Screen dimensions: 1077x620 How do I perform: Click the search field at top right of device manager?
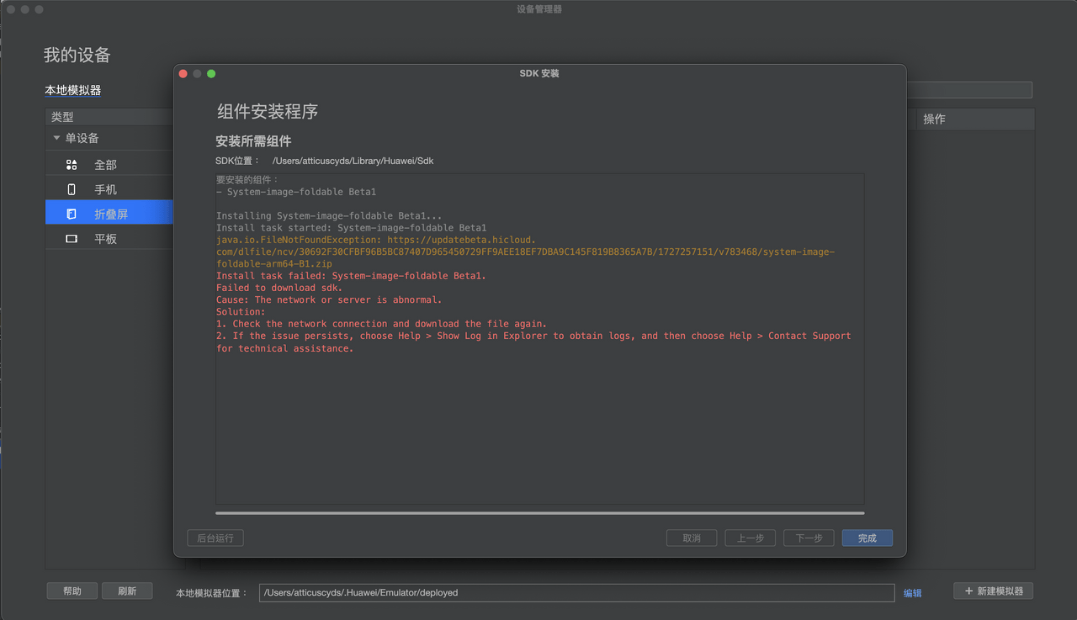969,90
